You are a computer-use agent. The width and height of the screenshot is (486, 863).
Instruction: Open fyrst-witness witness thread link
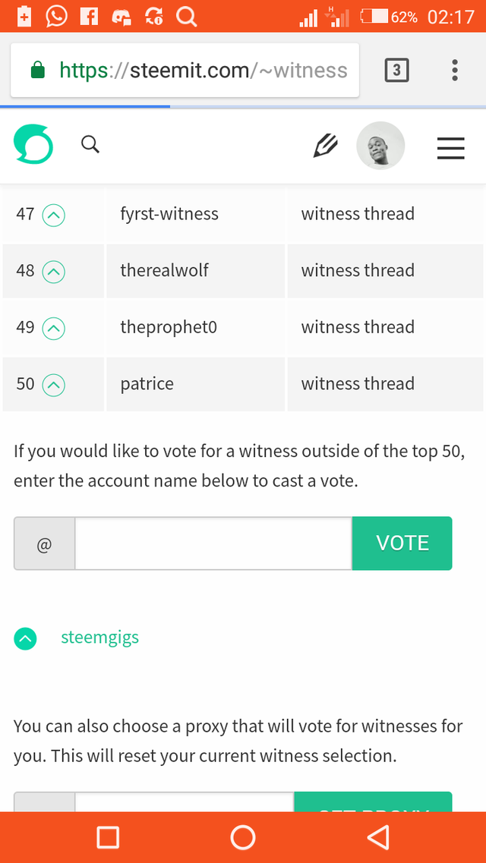click(358, 213)
